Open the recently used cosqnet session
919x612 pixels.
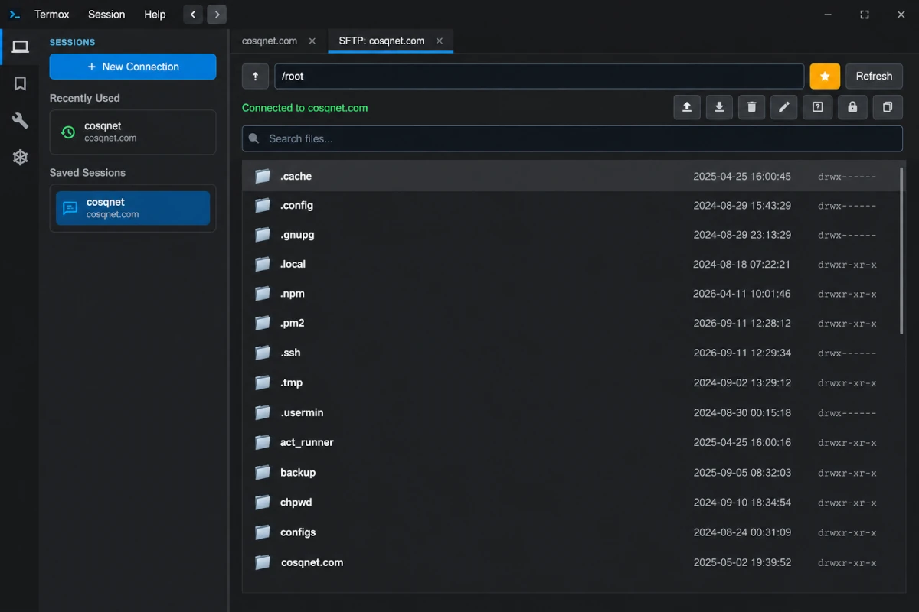[132, 132]
